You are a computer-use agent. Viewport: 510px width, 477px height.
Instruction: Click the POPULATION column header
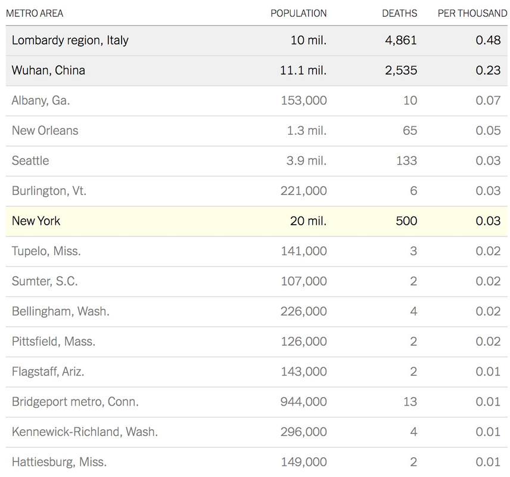pyautogui.click(x=298, y=13)
